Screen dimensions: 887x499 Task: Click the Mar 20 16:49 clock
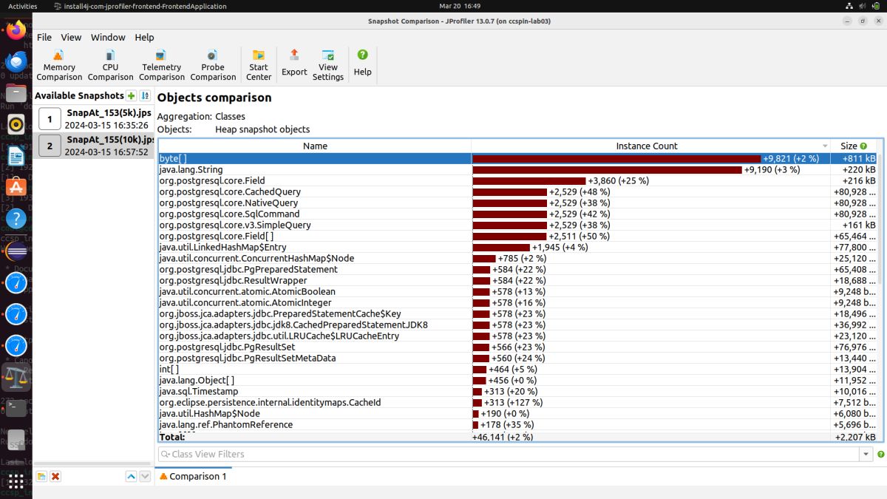(x=460, y=6)
